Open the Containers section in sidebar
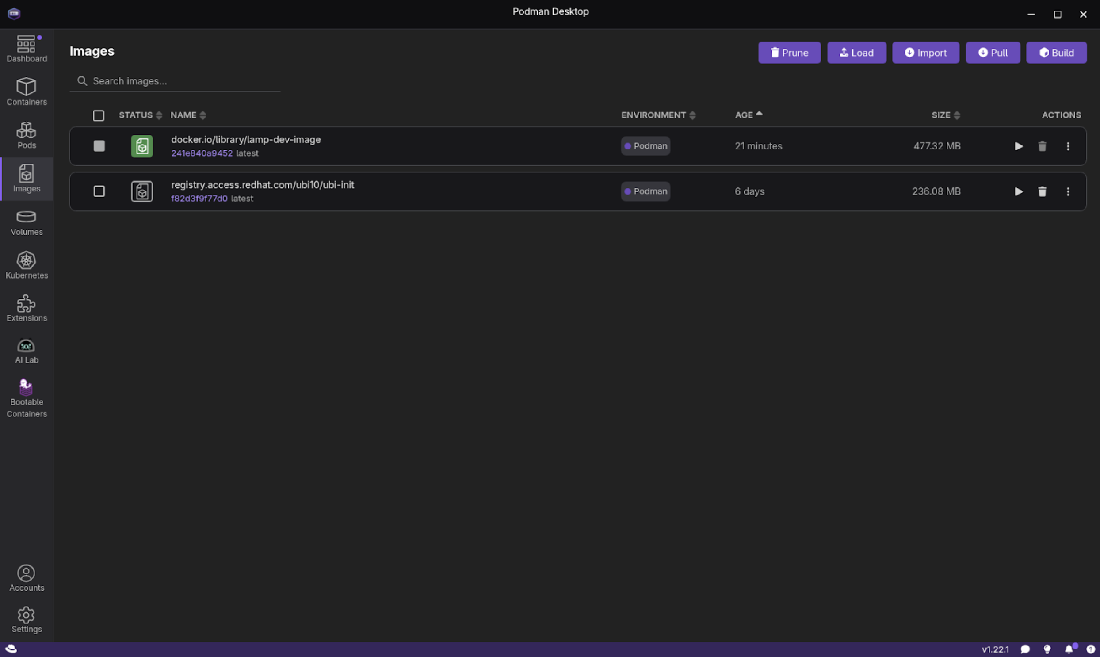Screen dimensions: 1100x657 pyautogui.click(x=27, y=92)
